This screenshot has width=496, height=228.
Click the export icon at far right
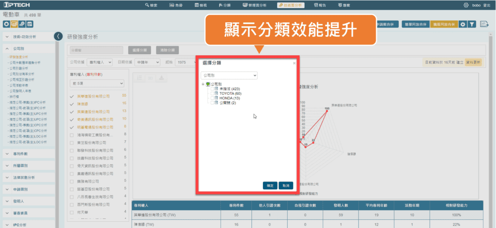click(x=484, y=24)
